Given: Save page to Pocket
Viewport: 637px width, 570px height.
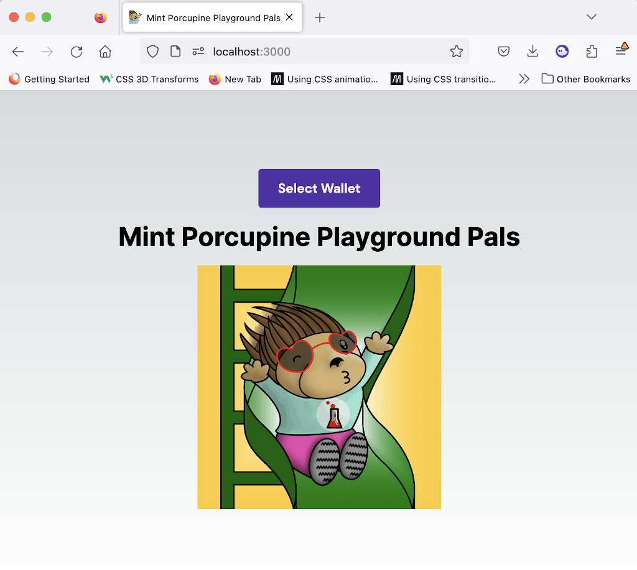Looking at the screenshot, I should (504, 51).
